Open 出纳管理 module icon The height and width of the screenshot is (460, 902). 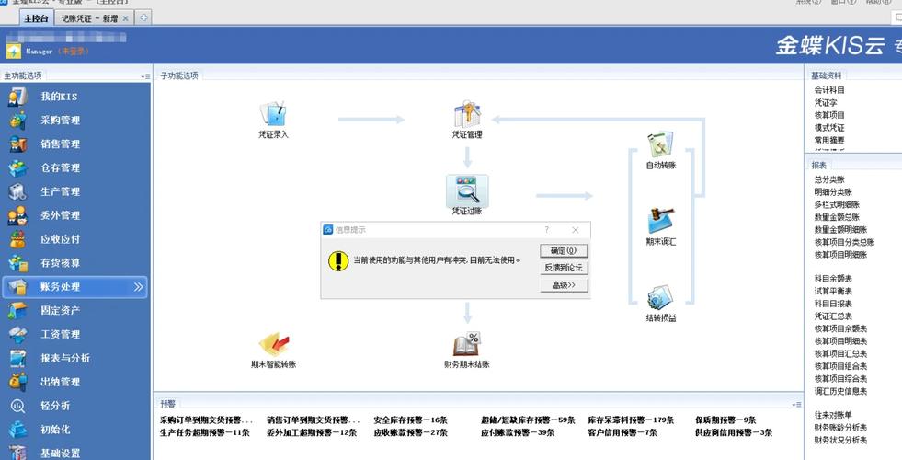17,382
